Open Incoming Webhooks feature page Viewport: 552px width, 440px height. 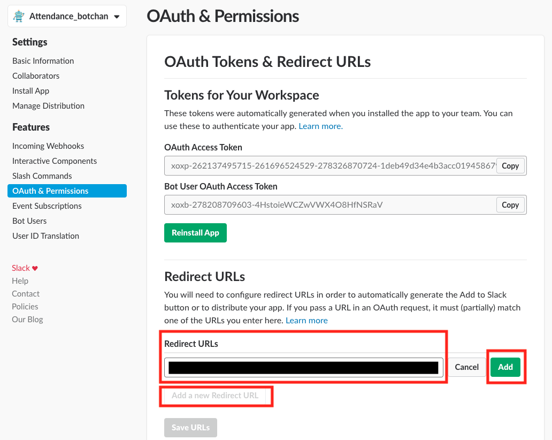[48, 146]
